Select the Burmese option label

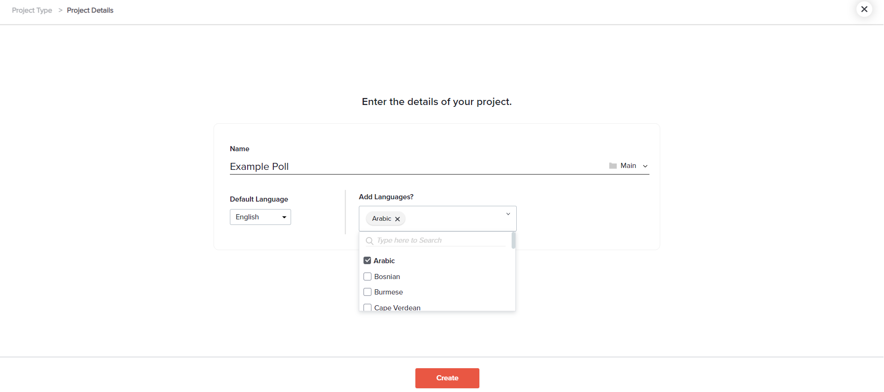click(388, 292)
